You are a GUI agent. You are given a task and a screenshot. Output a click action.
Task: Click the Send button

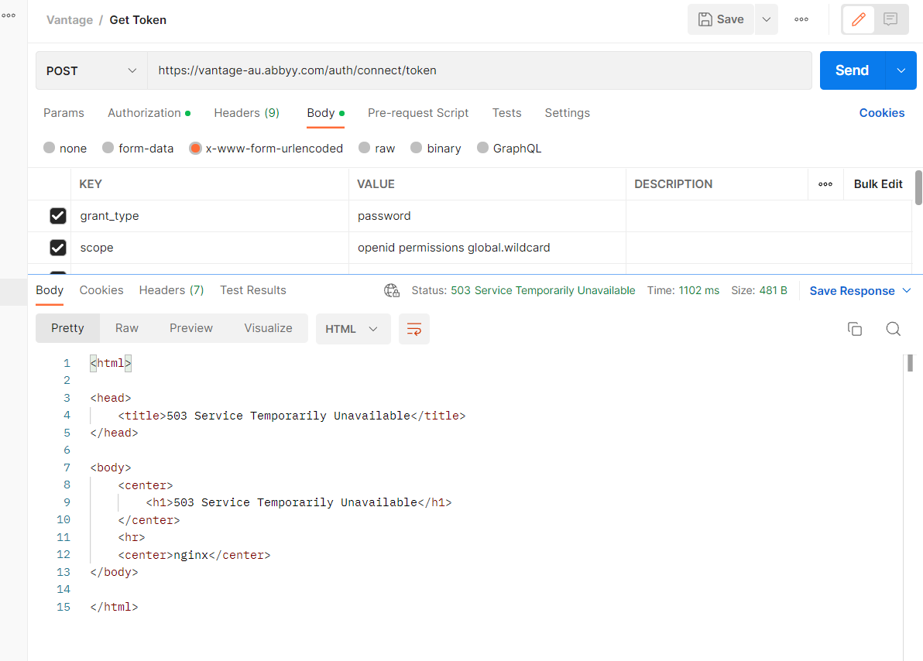point(852,70)
